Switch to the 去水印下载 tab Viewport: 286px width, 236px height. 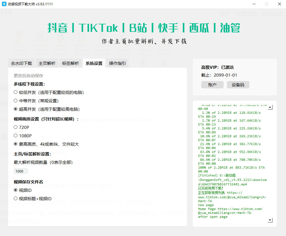pyautogui.click(x=21, y=63)
